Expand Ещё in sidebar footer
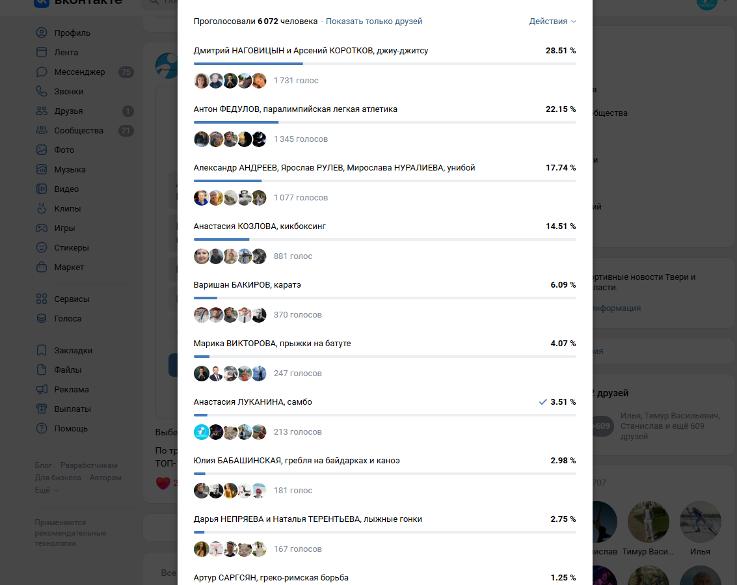Screen dimensions: 737x585 click(x=47, y=490)
